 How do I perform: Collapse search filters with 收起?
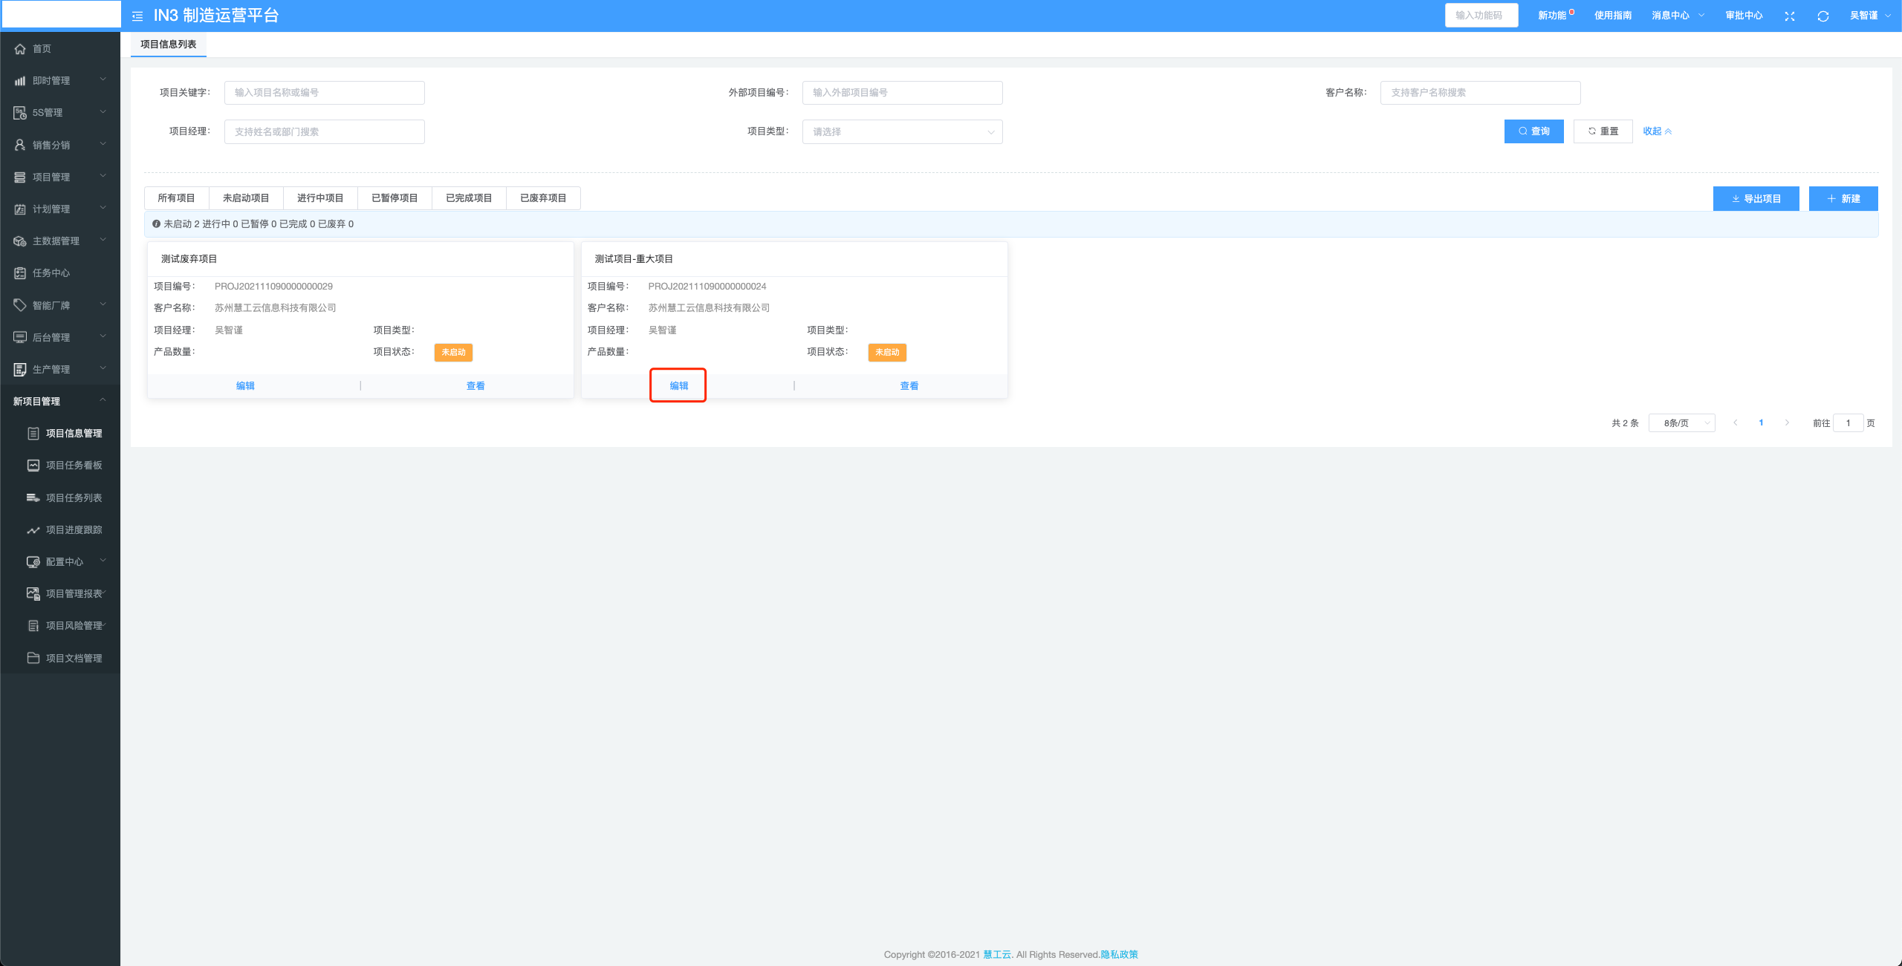click(x=1657, y=131)
